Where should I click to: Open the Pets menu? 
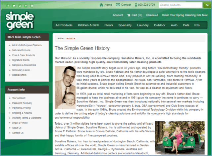click(x=186, y=25)
